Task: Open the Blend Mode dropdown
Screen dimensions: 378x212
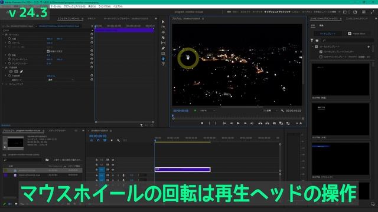Action: (60, 80)
